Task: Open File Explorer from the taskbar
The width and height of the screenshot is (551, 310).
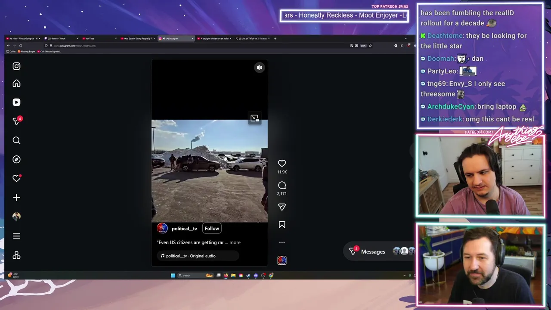Action: click(x=233, y=276)
